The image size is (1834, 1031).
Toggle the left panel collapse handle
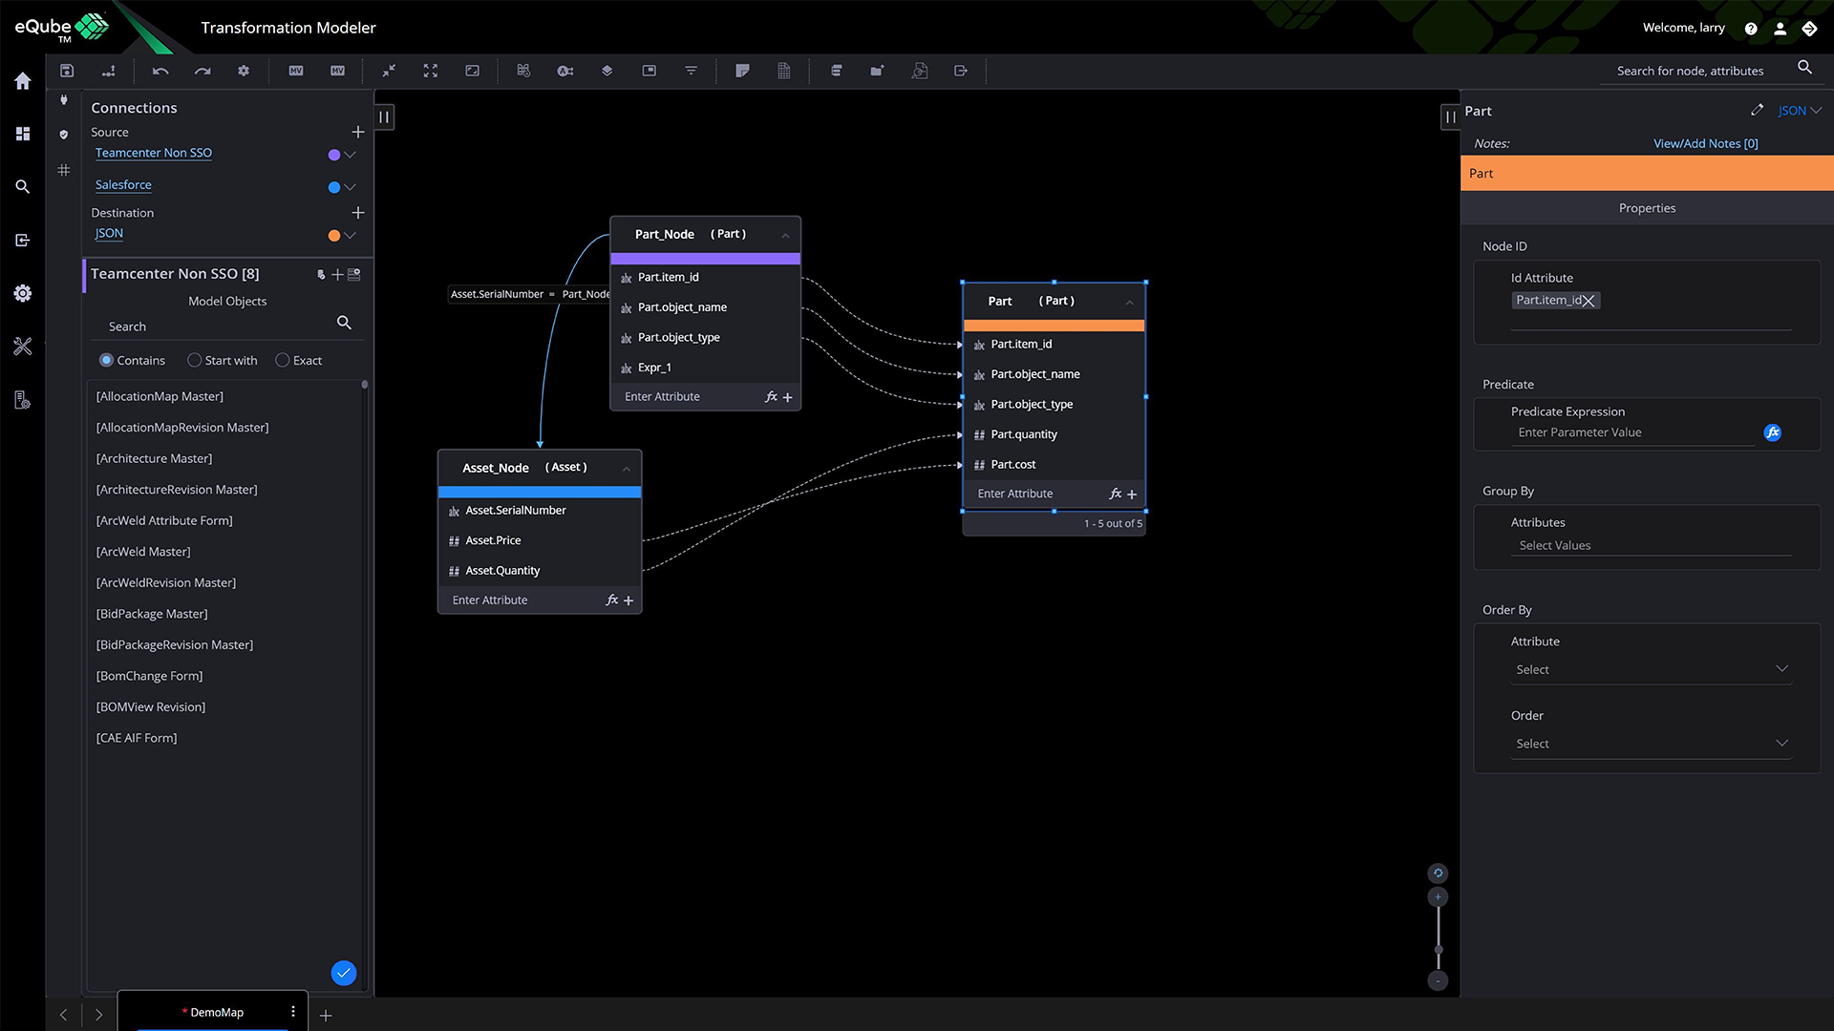pyautogui.click(x=384, y=117)
